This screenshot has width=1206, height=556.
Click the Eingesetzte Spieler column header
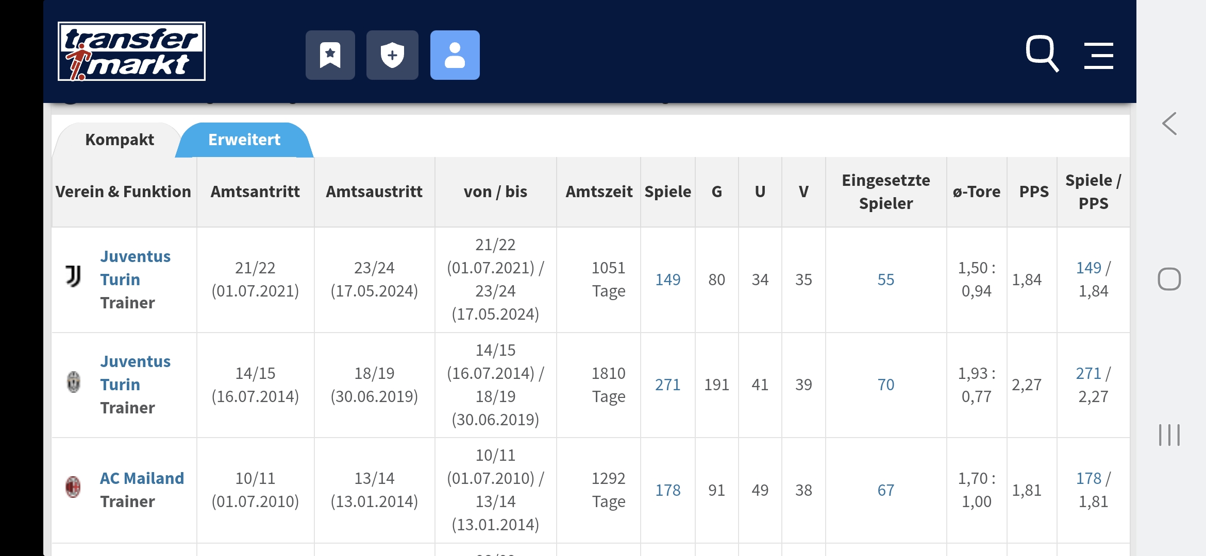[x=886, y=192]
